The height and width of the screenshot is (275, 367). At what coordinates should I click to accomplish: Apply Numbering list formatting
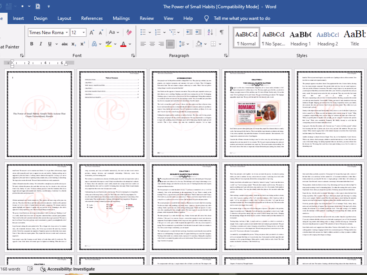(158, 32)
